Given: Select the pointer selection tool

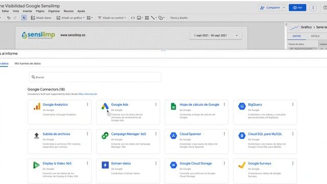Looking at the screenshot, I should (24, 18).
